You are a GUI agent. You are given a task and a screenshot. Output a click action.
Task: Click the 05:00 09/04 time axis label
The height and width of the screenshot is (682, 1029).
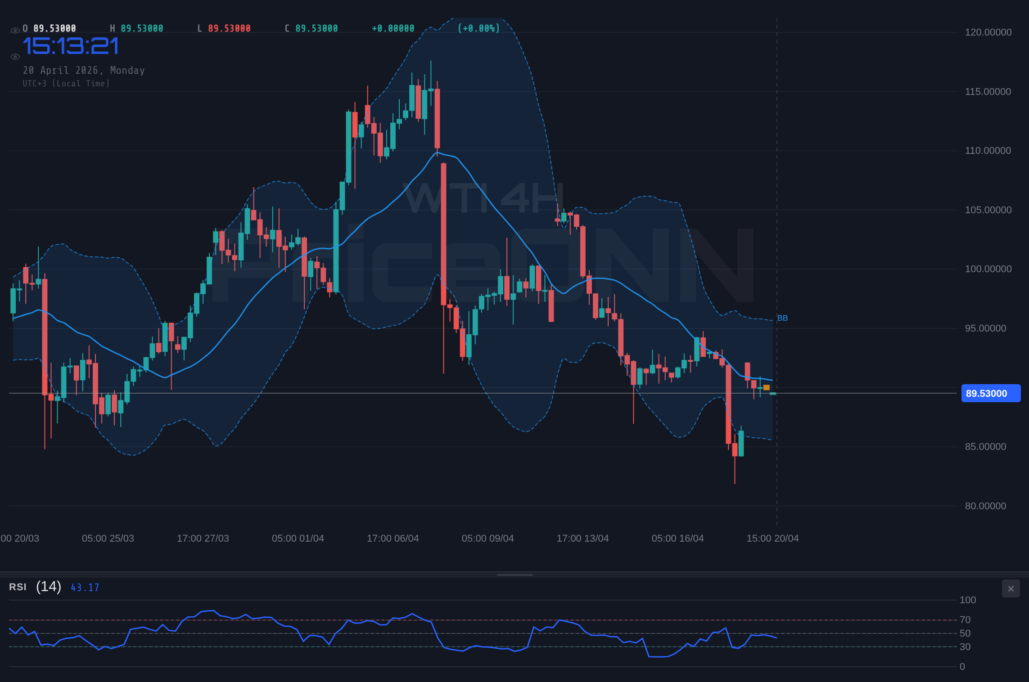(488, 538)
